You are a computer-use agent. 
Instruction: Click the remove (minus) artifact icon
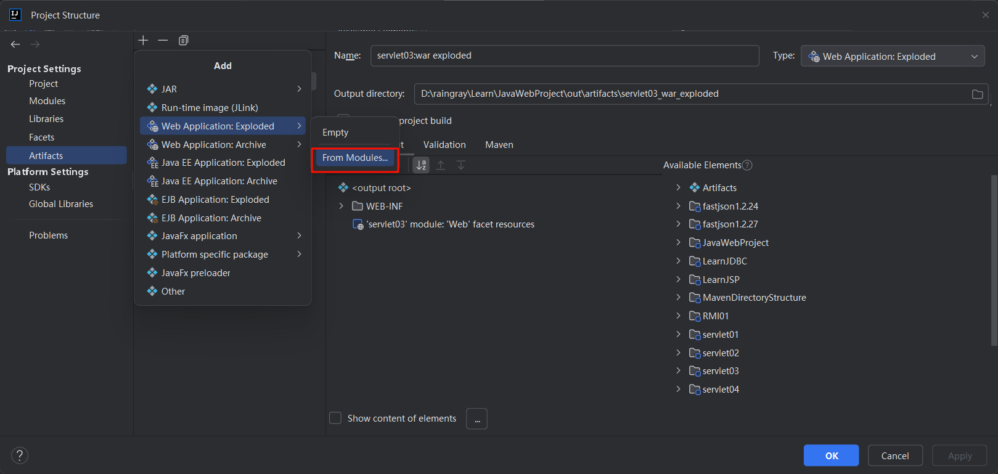(x=163, y=40)
